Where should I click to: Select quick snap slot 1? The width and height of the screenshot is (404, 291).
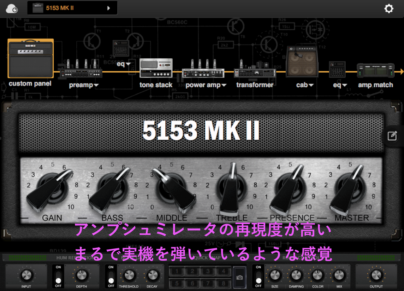point(177,271)
